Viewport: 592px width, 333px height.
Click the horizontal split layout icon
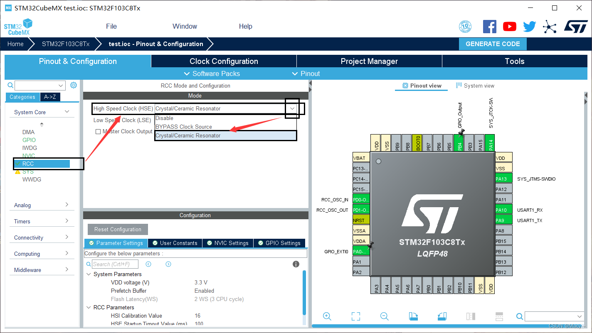(x=499, y=316)
